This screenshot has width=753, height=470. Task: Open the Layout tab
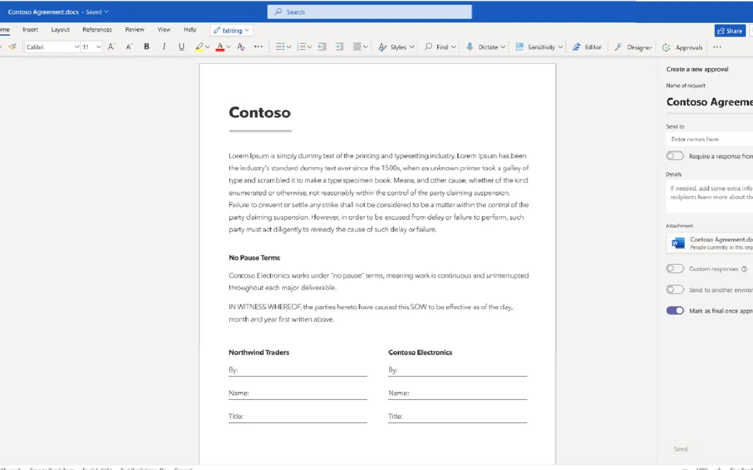60,30
